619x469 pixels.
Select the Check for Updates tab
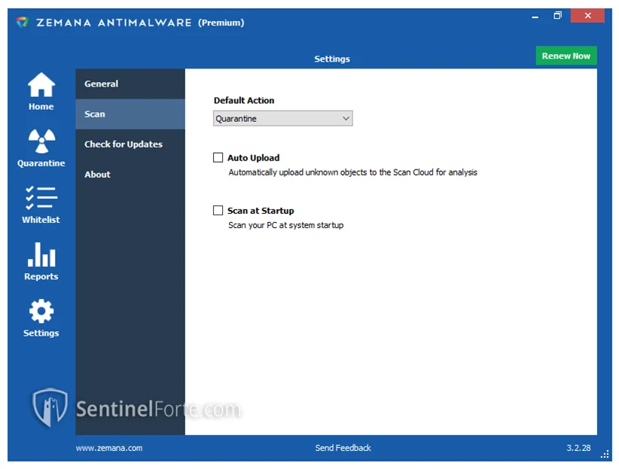[x=130, y=144]
